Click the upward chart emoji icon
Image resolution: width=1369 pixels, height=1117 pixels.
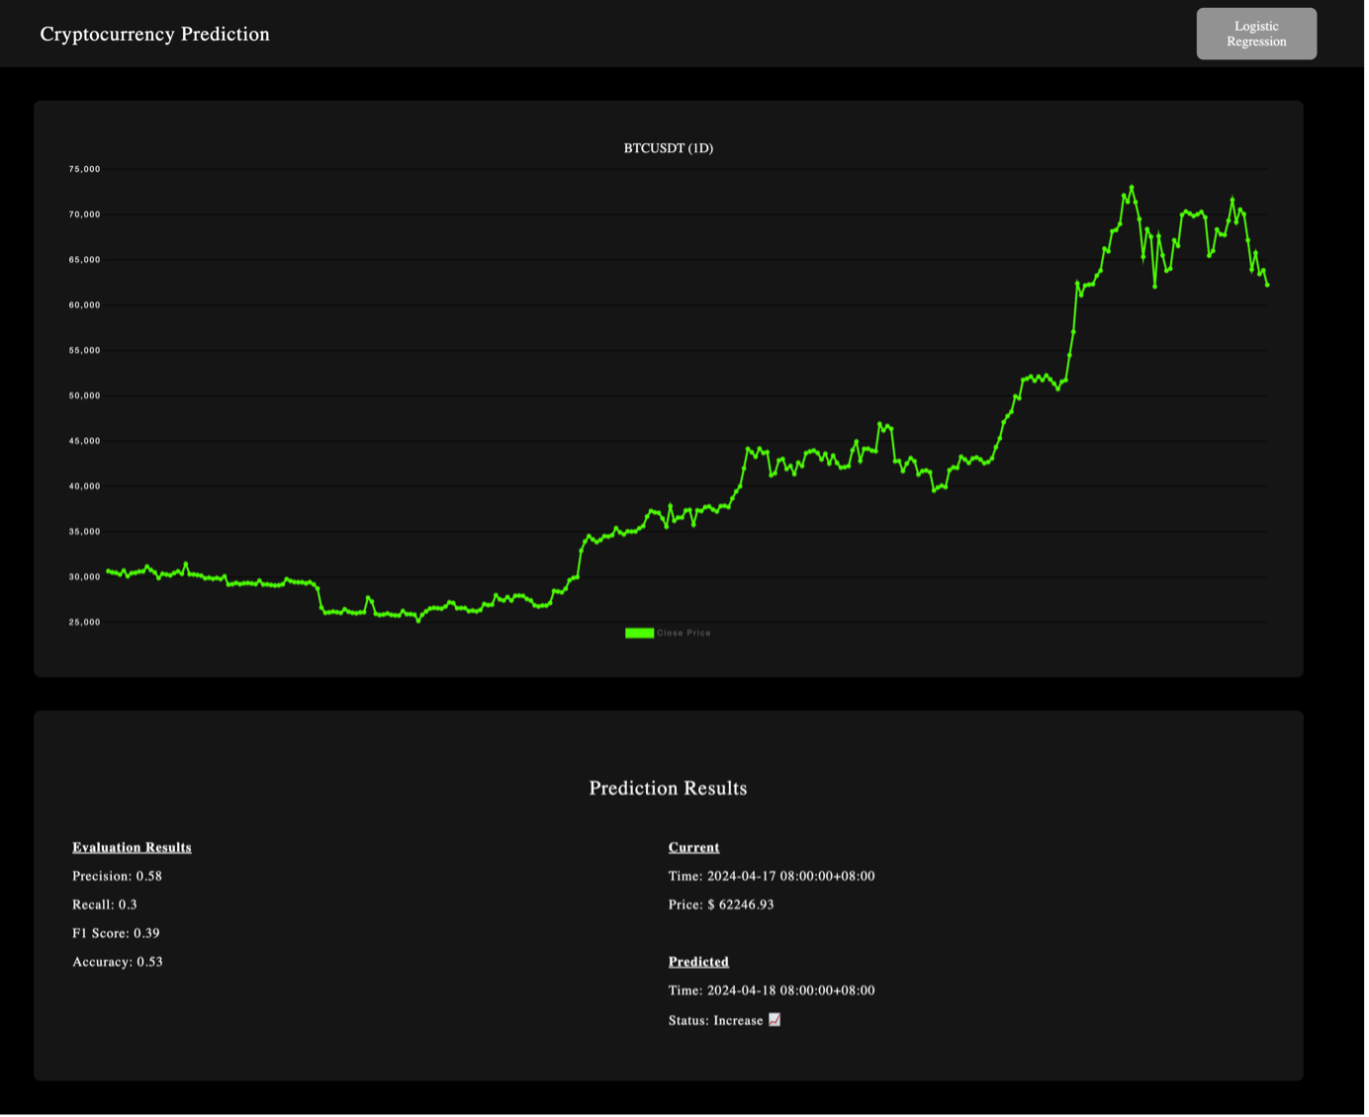pyautogui.click(x=776, y=1022)
